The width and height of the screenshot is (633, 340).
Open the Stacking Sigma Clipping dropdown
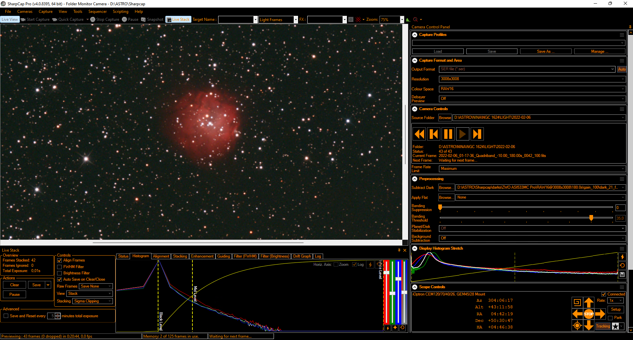tap(93, 301)
